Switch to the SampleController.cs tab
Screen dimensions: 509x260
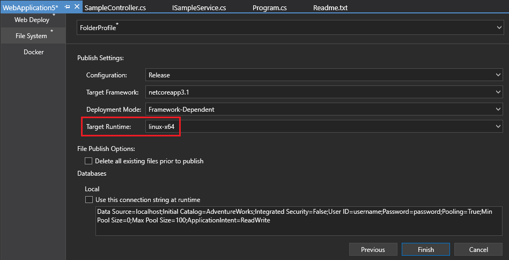click(x=115, y=8)
